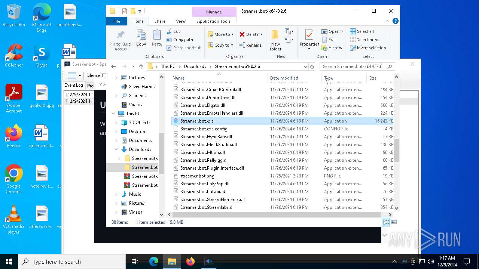Viewport: 479px width, 269px height.
Task: Click the Rename command
Action: point(250,45)
